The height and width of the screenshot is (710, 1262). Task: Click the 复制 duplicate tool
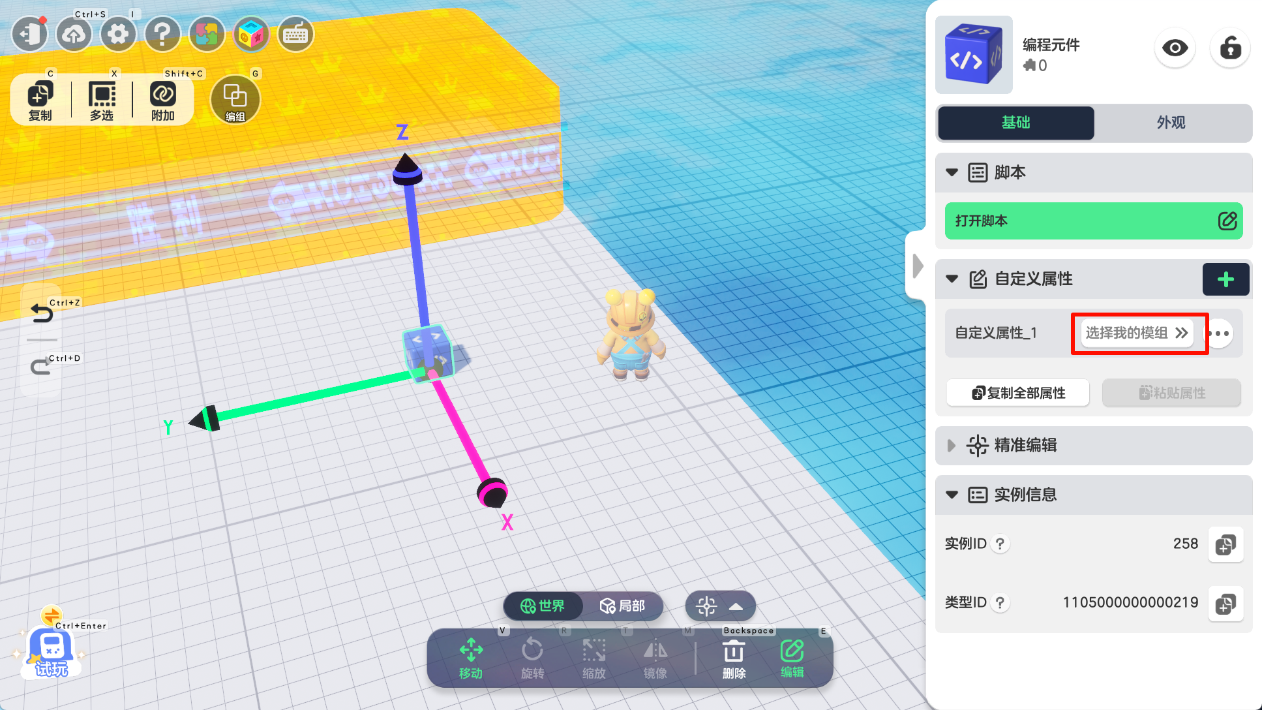coord(40,100)
